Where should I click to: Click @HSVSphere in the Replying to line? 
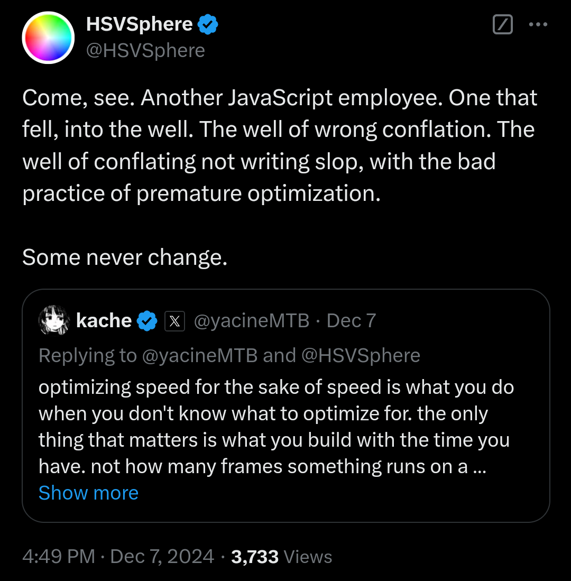click(x=361, y=355)
